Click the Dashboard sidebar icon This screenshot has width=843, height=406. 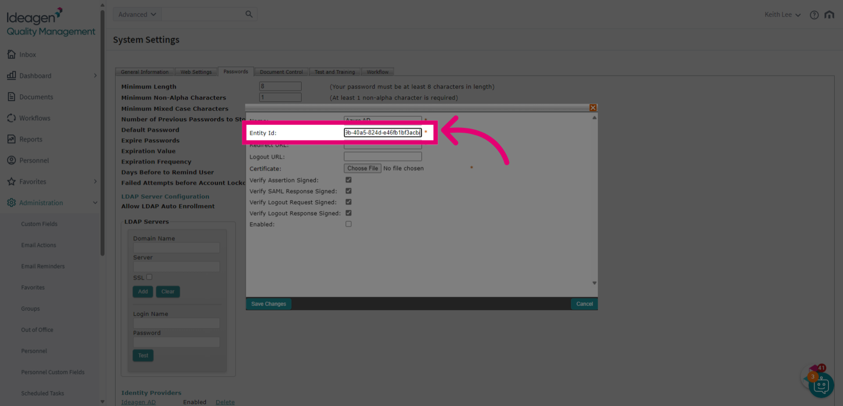tap(11, 75)
